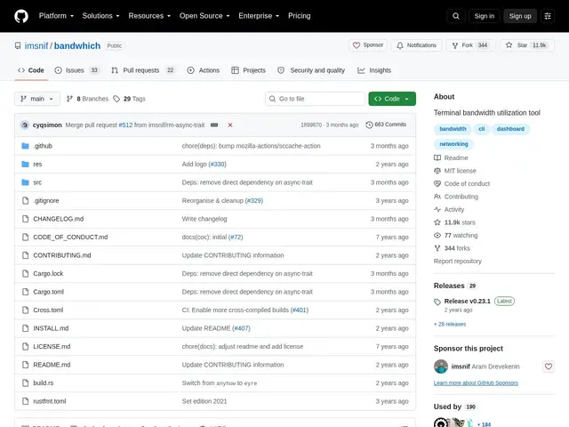The width and height of the screenshot is (569, 427).
Task: Open Cross.toml file
Action: (48, 310)
